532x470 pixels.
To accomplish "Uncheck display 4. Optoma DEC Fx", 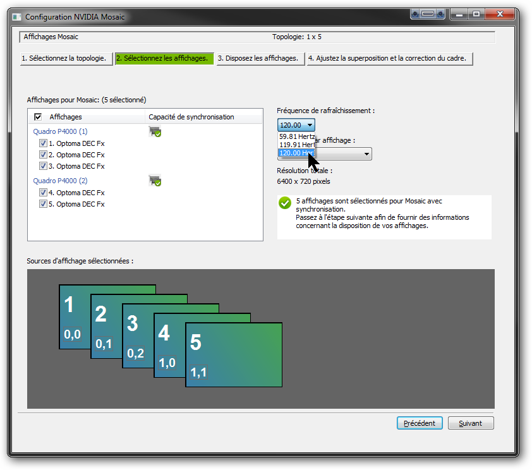I will [x=43, y=193].
